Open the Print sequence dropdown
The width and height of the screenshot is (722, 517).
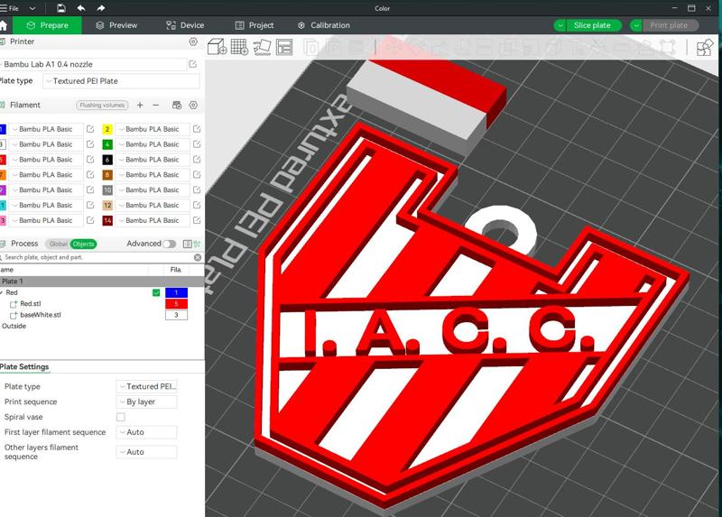146,402
